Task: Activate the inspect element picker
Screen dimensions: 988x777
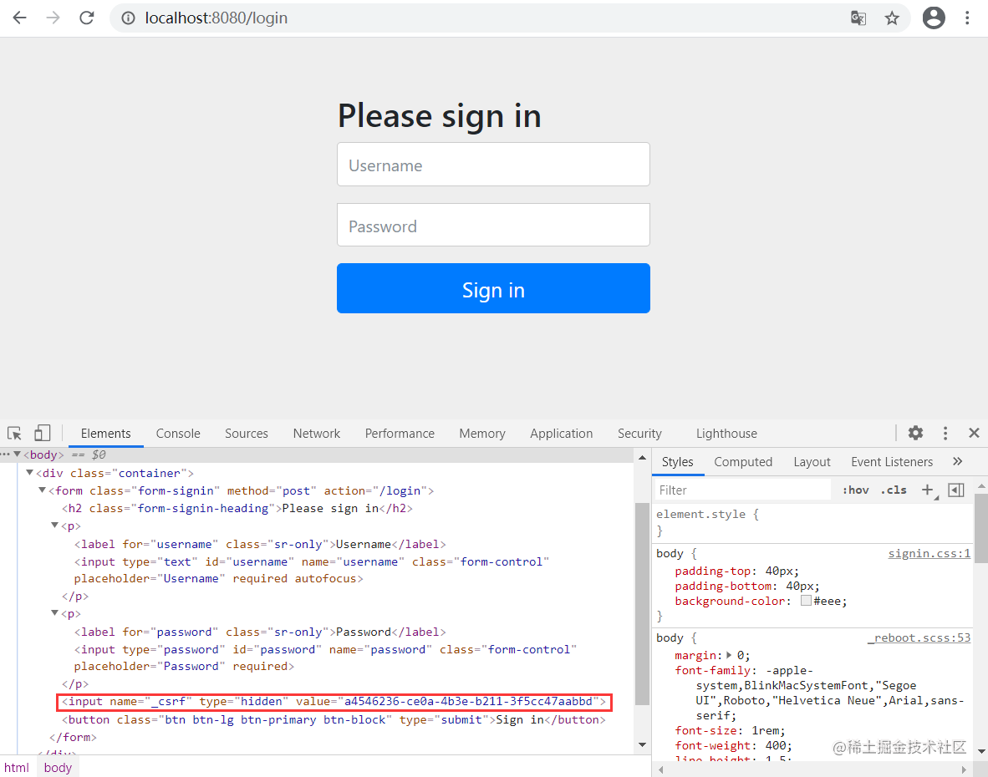Action: pyautogui.click(x=14, y=434)
